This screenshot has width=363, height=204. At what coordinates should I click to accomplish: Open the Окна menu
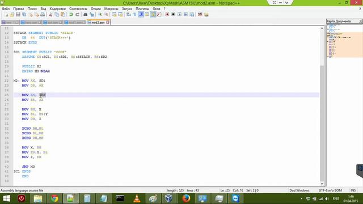157,8
